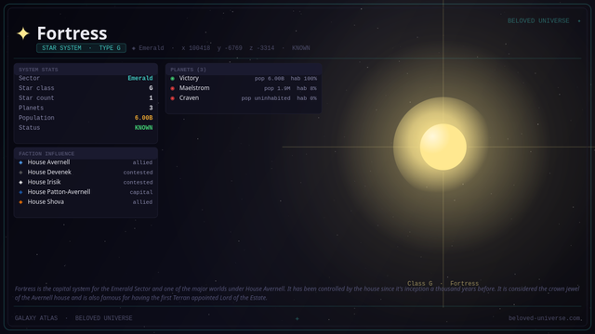Open beloved-universe.com footer link
The height and width of the screenshot is (334, 595).
(545, 318)
